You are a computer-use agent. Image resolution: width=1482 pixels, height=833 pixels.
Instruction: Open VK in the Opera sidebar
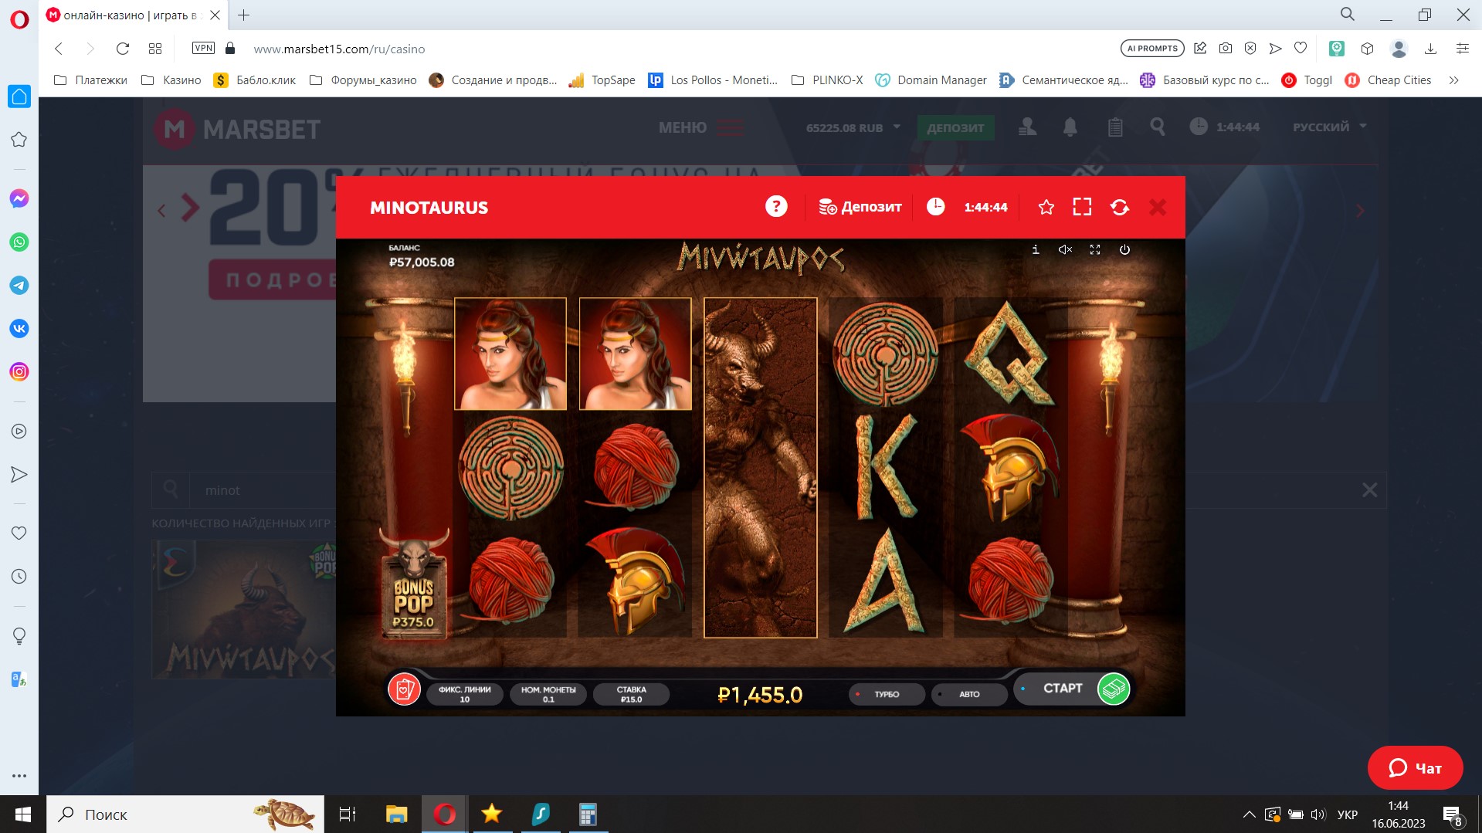19,328
